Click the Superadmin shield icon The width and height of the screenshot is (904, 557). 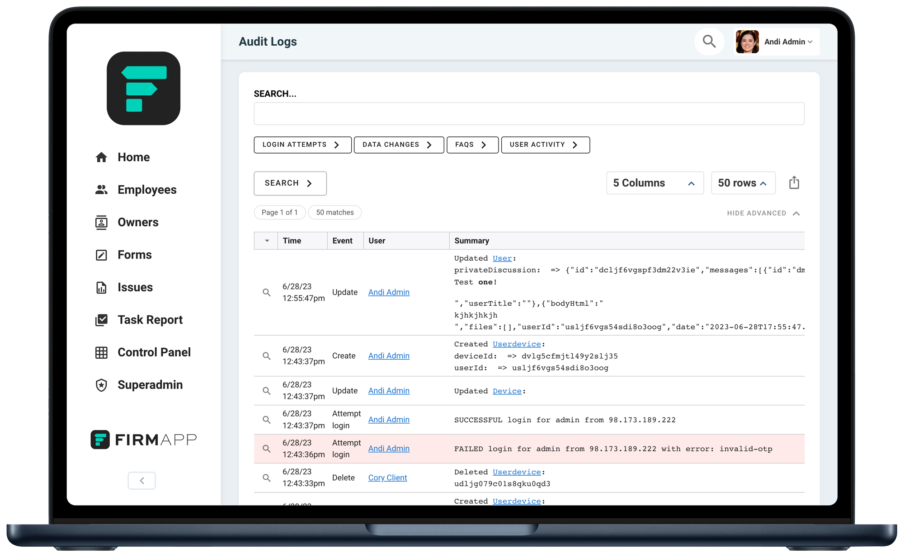coord(101,385)
